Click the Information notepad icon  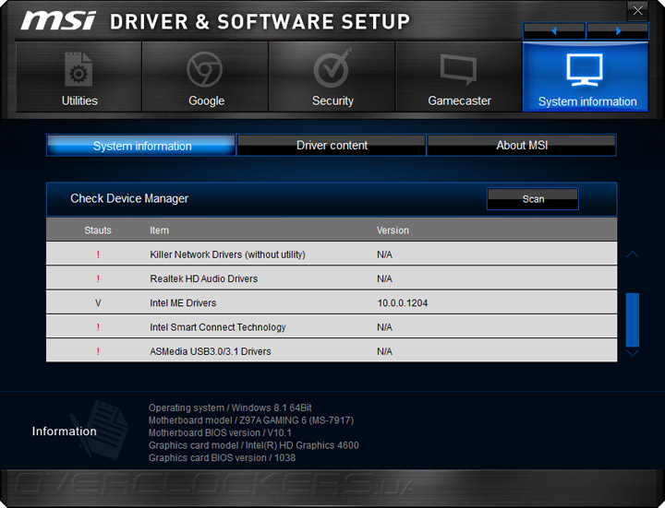coord(101,429)
